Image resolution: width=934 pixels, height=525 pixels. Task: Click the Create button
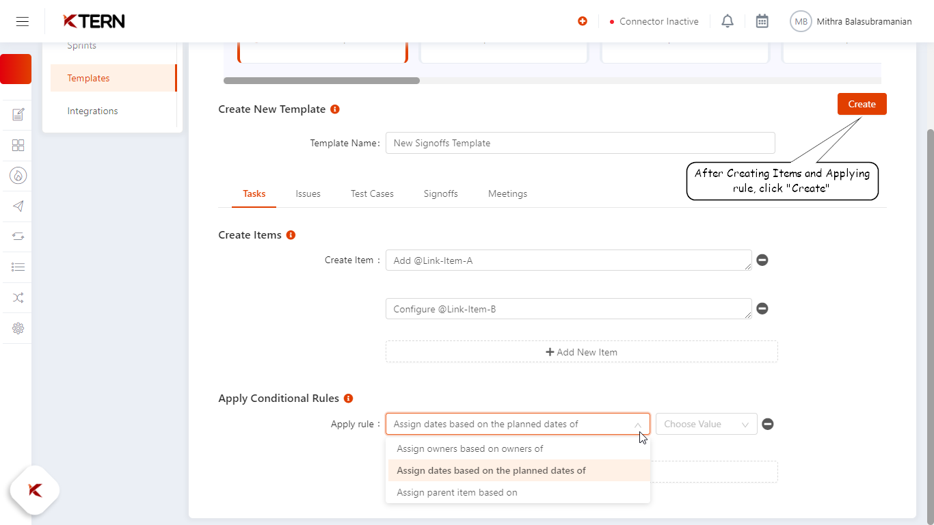(x=862, y=104)
